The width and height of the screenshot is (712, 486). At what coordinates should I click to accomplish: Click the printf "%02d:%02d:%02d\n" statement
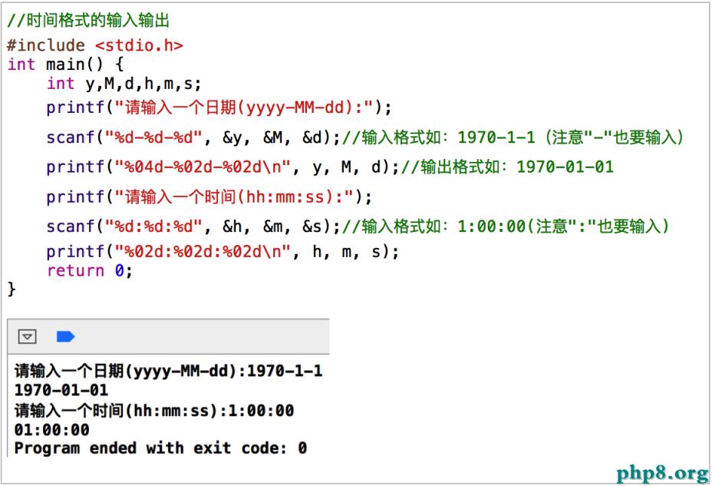222,251
